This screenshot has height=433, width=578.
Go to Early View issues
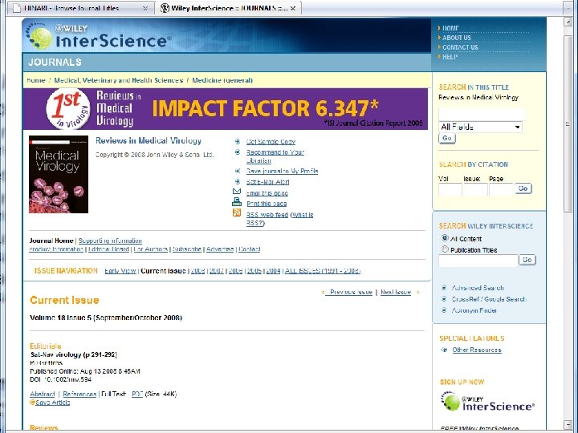(120, 271)
